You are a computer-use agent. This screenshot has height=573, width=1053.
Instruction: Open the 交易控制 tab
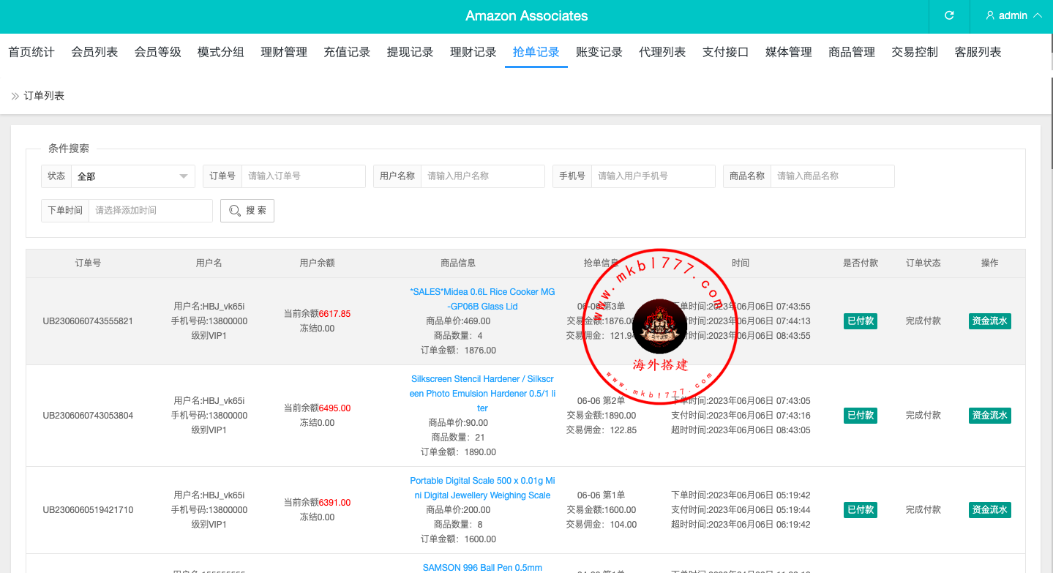pos(915,52)
